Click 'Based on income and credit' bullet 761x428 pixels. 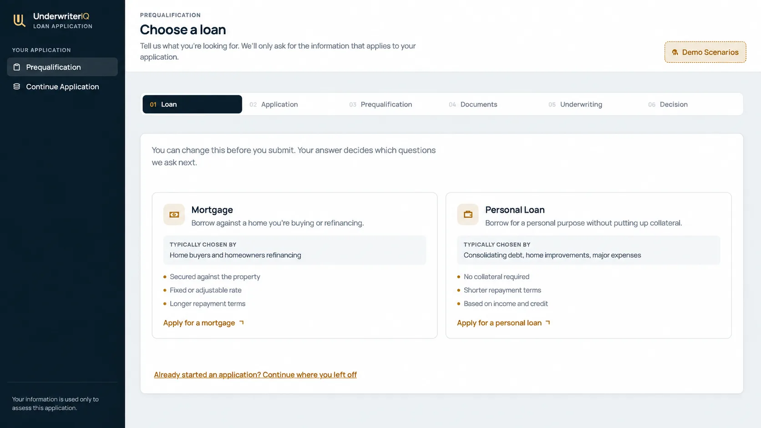tap(506, 304)
